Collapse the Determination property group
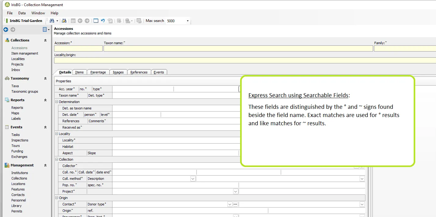The image size is (436, 217). [x=57, y=102]
